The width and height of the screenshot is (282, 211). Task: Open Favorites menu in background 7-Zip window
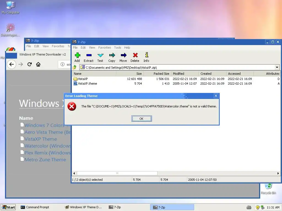click(58, 46)
